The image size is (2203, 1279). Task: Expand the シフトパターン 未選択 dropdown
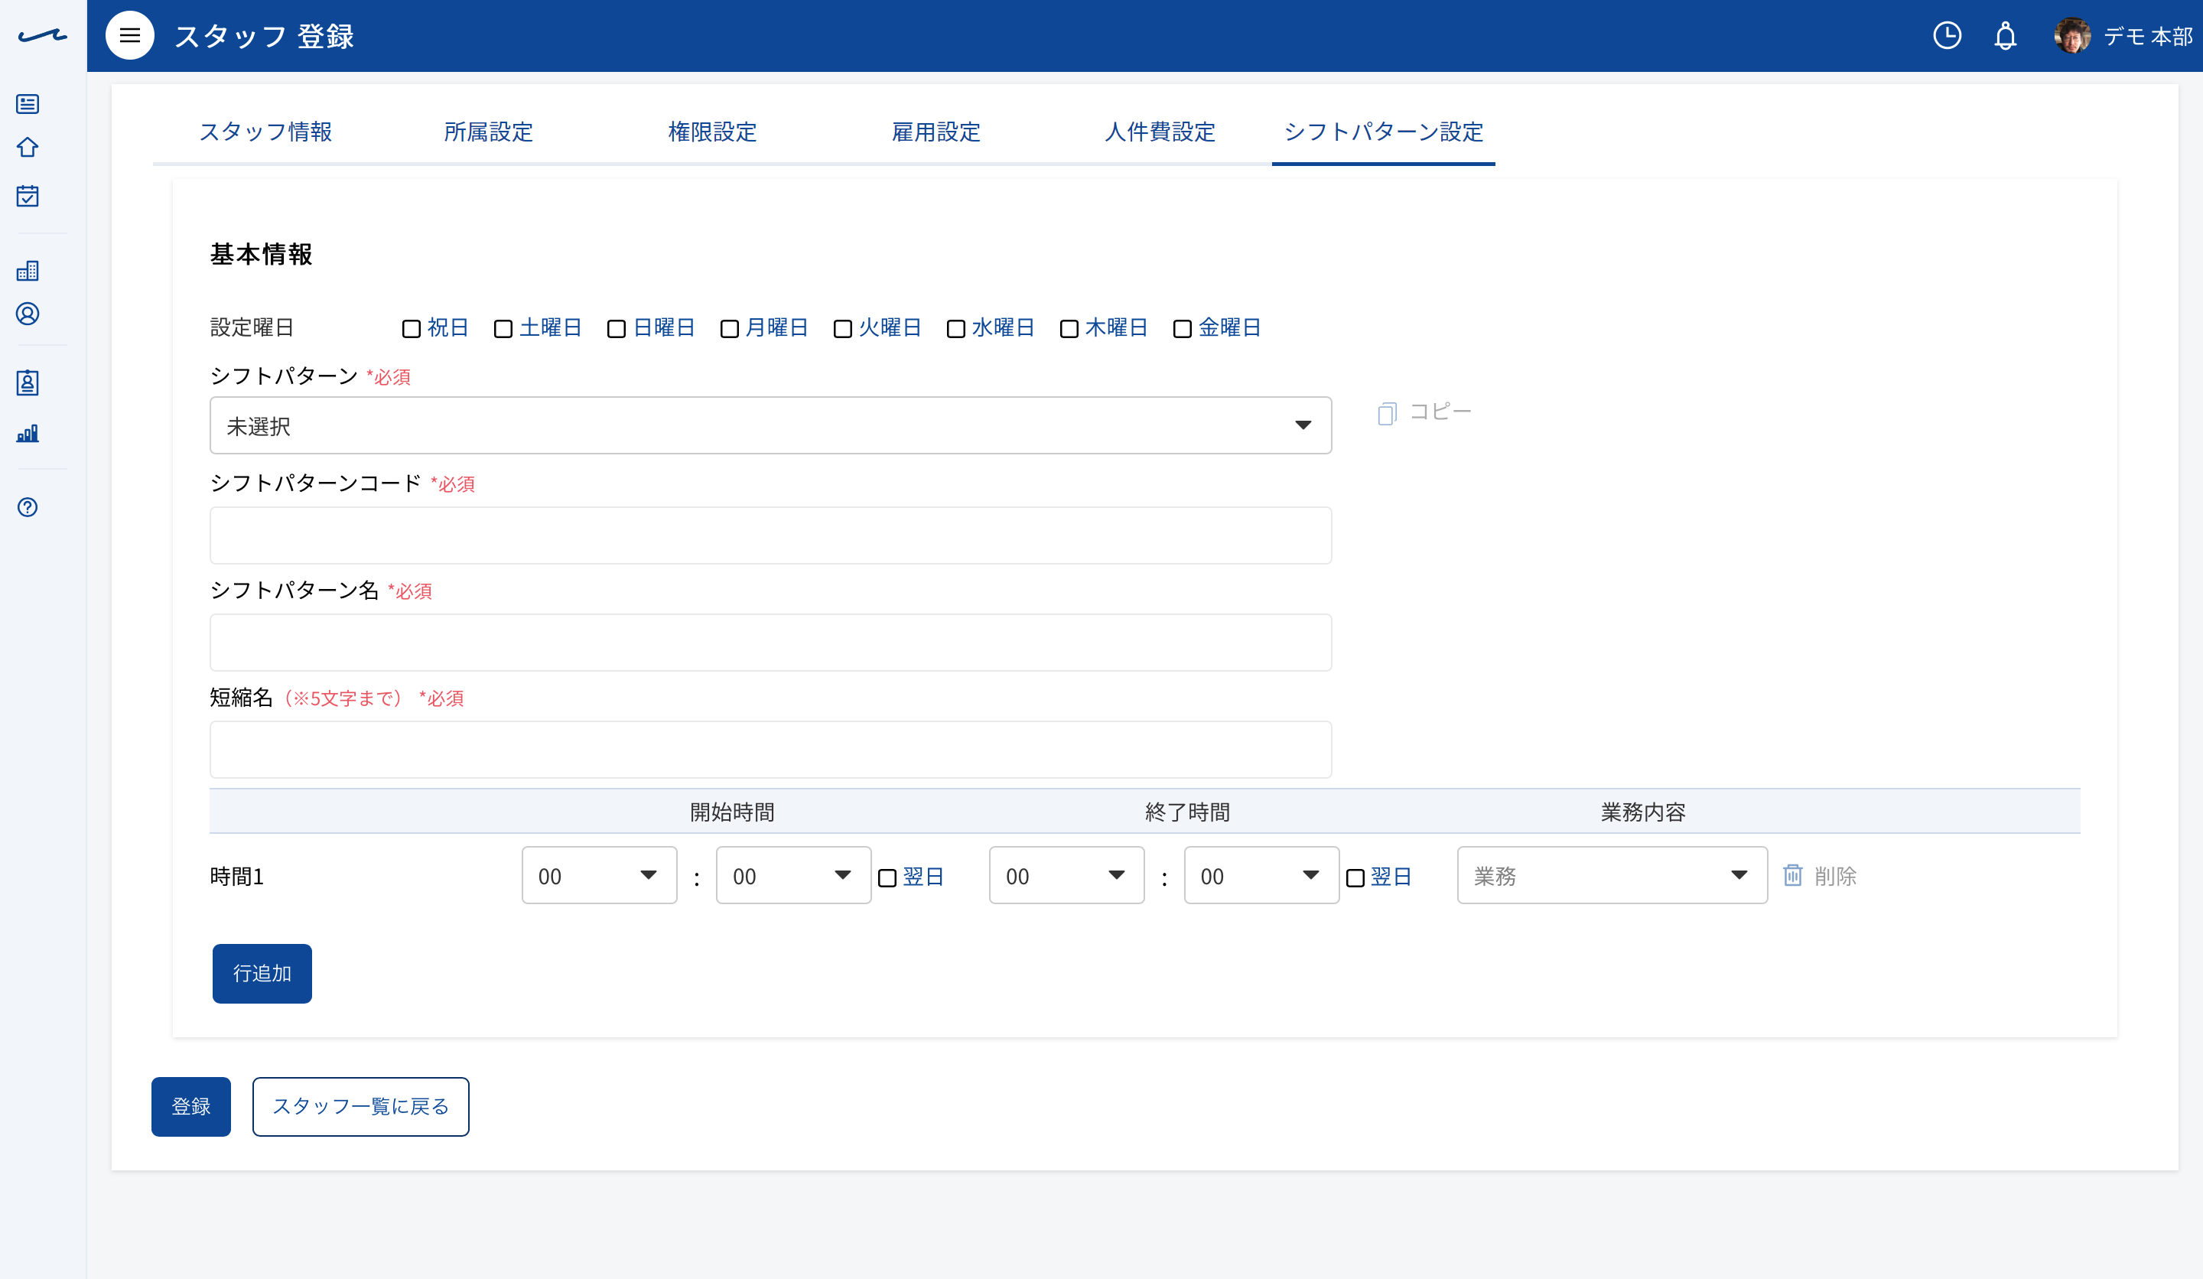tap(770, 426)
